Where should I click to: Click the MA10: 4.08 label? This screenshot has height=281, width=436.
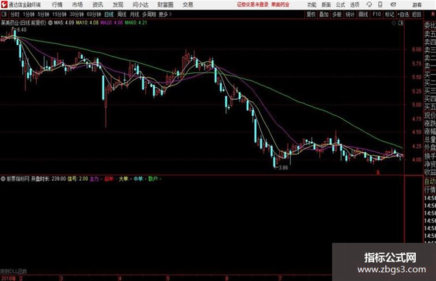[x=87, y=23]
